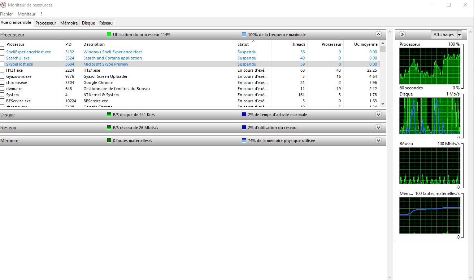Click the main pane scrollbar up arrow

(x=390, y=31)
